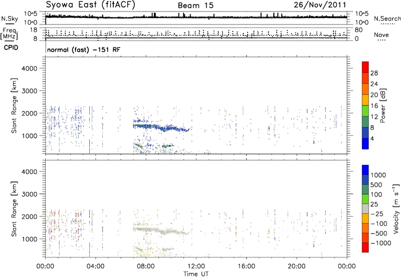Viewport: 401px width, 277px height.
Task: Click the 'N.Search' legend label
Action: click(x=387, y=18)
